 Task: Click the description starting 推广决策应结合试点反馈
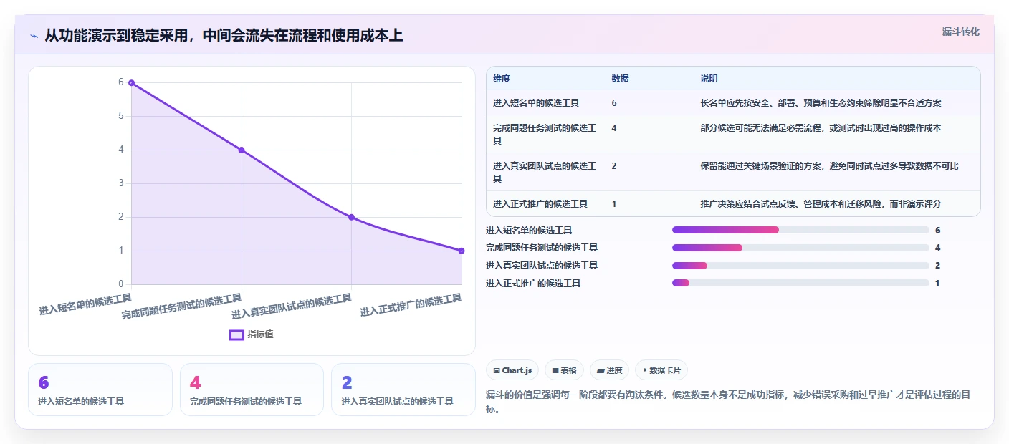[x=821, y=204]
